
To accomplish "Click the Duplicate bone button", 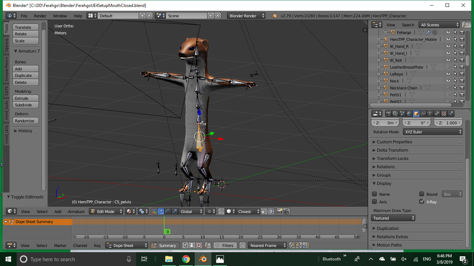I will pyautogui.click(x=26, y=76).
